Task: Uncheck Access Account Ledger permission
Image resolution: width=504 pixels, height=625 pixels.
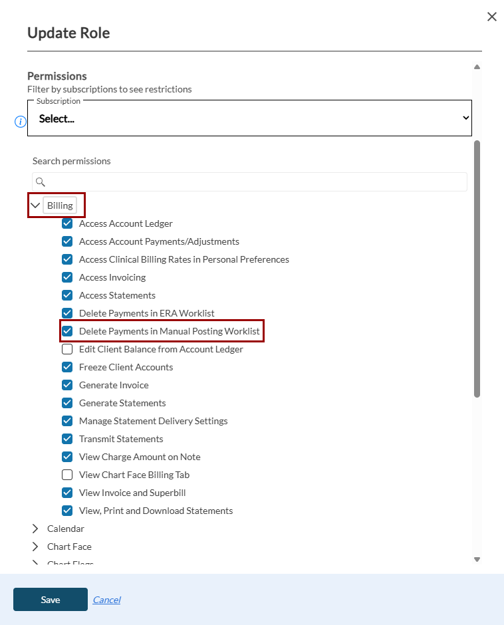Action: (x=67, y=223)
